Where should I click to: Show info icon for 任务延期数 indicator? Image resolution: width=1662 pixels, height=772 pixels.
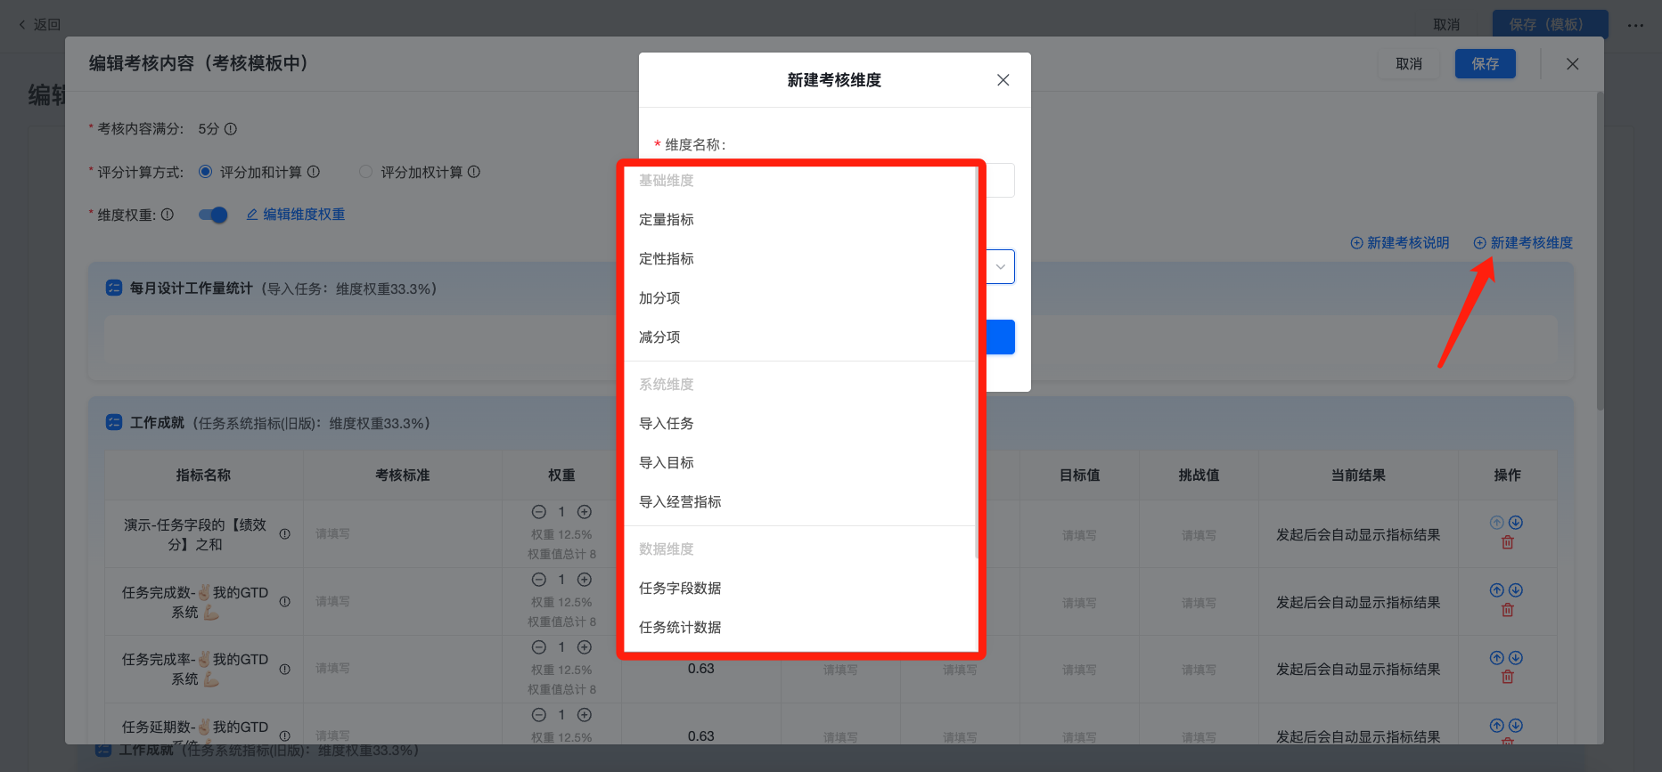285,736
